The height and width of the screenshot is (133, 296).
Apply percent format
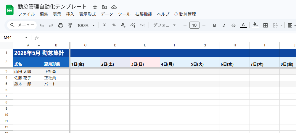point(114,25)
